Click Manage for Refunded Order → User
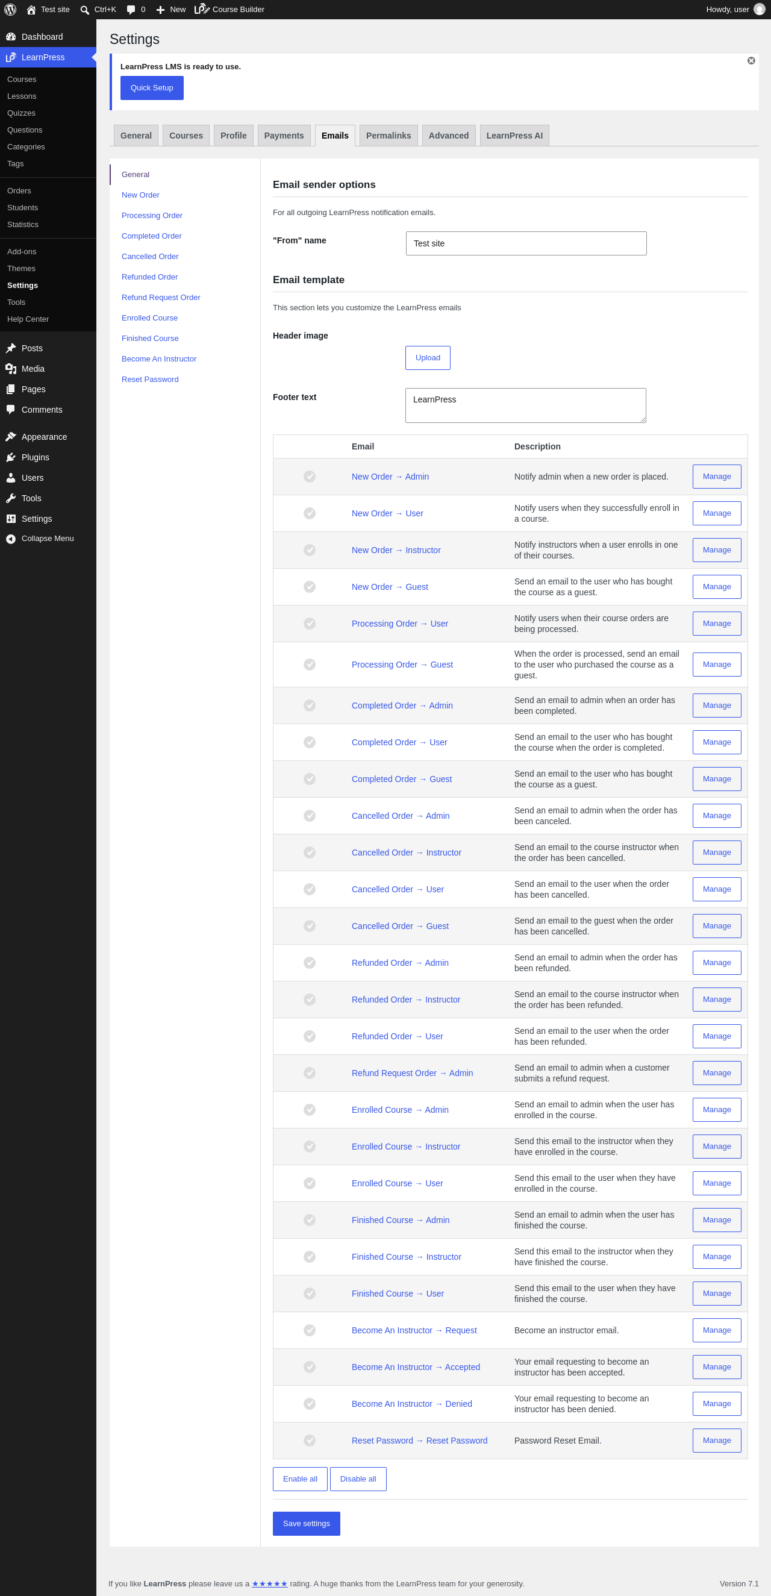 click(x=717, y=1036)
